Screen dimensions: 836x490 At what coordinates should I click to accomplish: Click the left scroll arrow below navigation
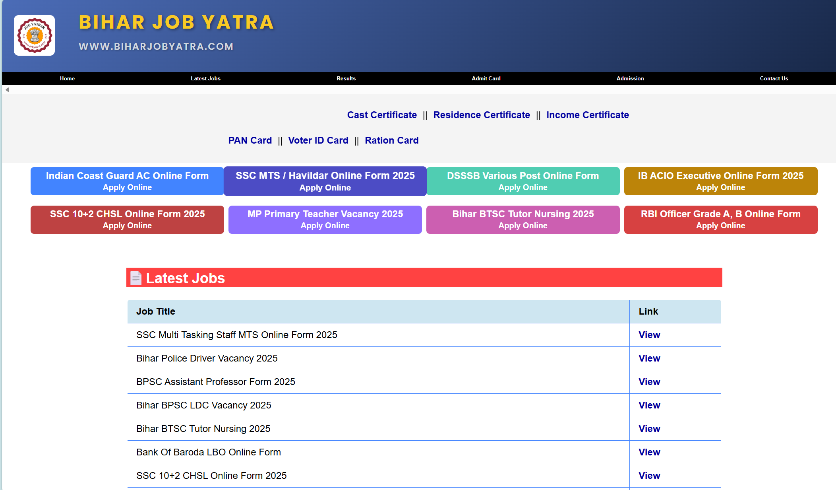pos(7,90)
